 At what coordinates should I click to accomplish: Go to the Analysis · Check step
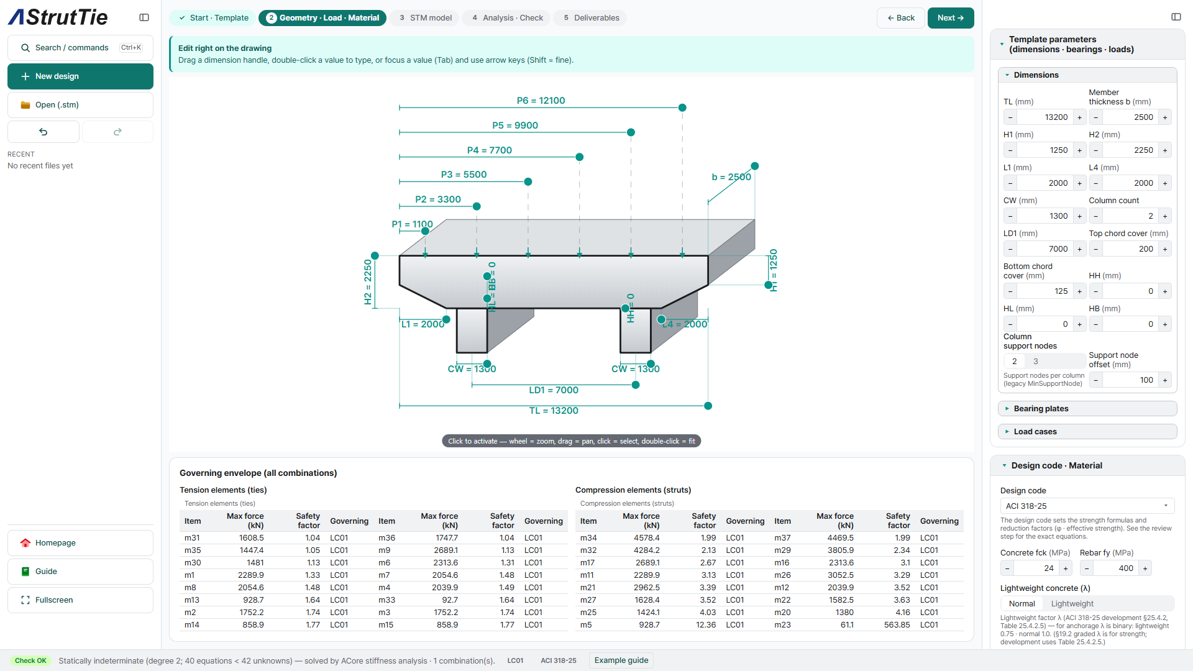pyautogui.click(x=507, y=18)
